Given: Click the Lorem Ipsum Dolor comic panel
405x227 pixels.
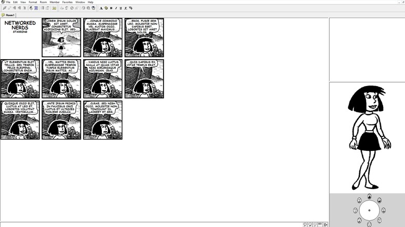Looking at the screenshot, I should point(61,37).
